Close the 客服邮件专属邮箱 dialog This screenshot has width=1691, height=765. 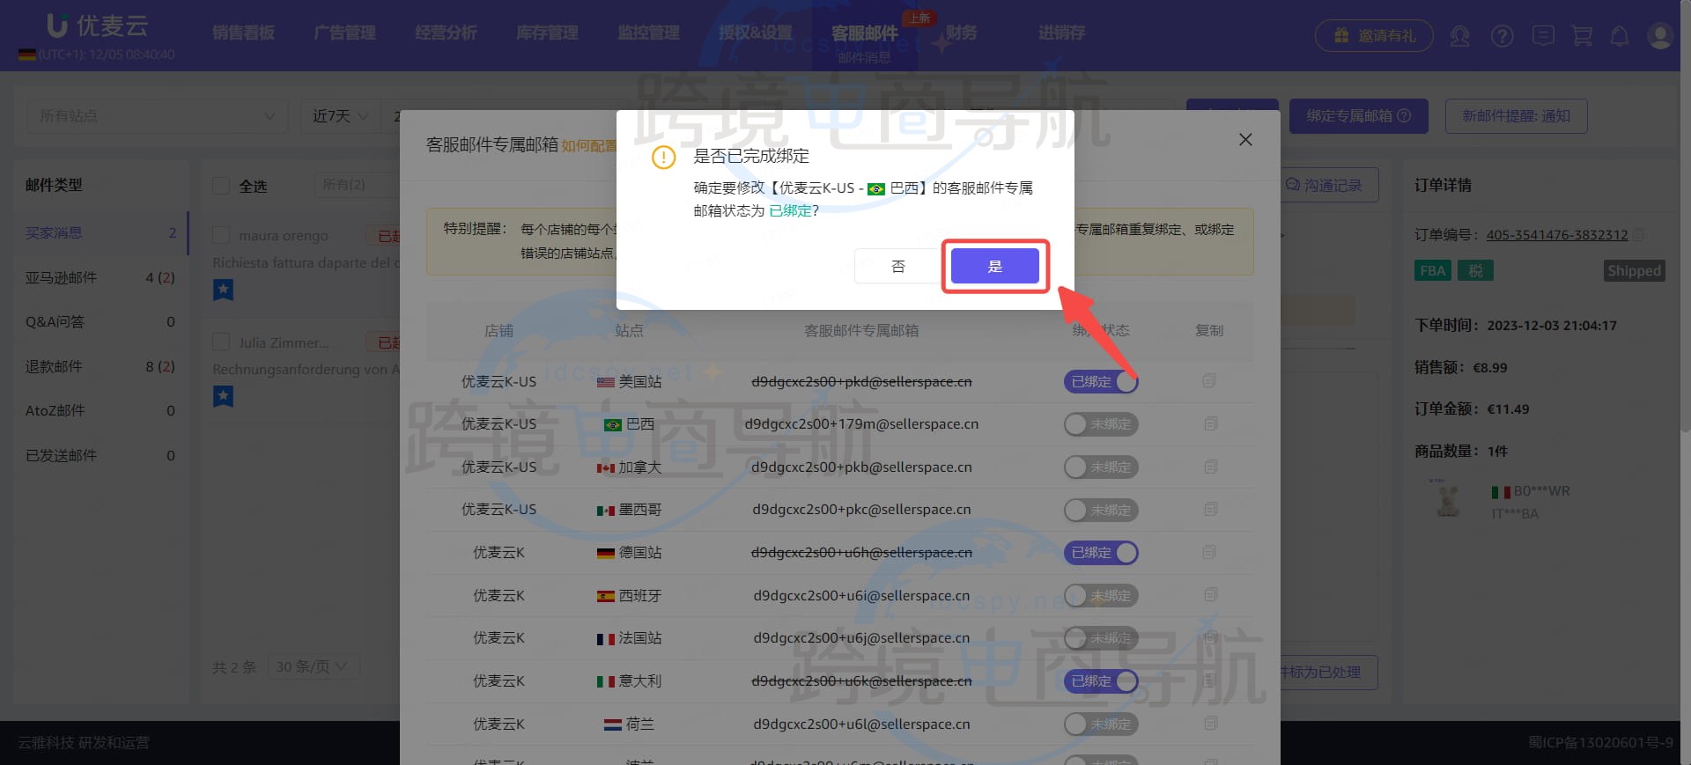click(x=1245, y=139)
